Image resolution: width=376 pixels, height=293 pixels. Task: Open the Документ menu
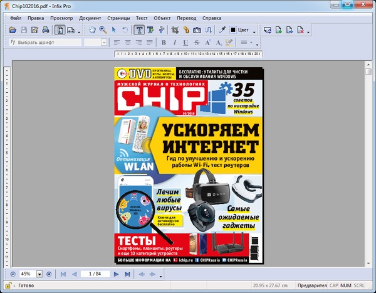tap(90, 18)
